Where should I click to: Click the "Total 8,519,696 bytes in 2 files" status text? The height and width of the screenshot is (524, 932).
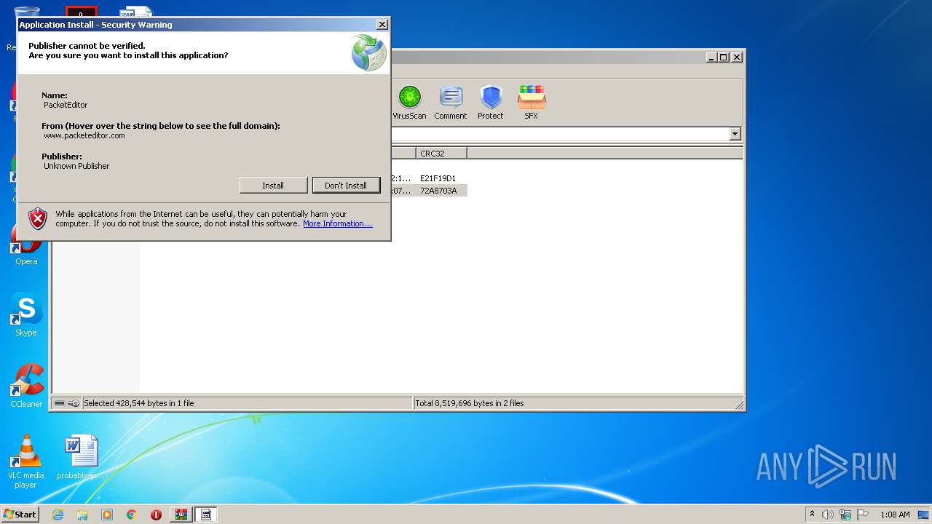[x=470, y=403]
